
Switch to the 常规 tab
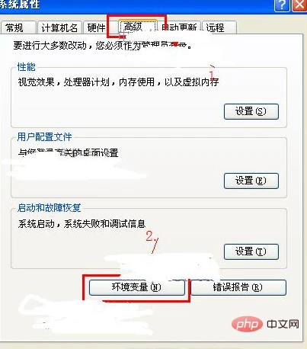coord(18,27)
